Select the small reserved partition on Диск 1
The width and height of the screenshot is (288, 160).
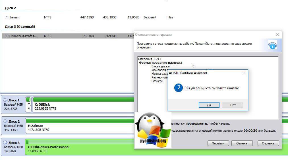(x=28, y=104)
